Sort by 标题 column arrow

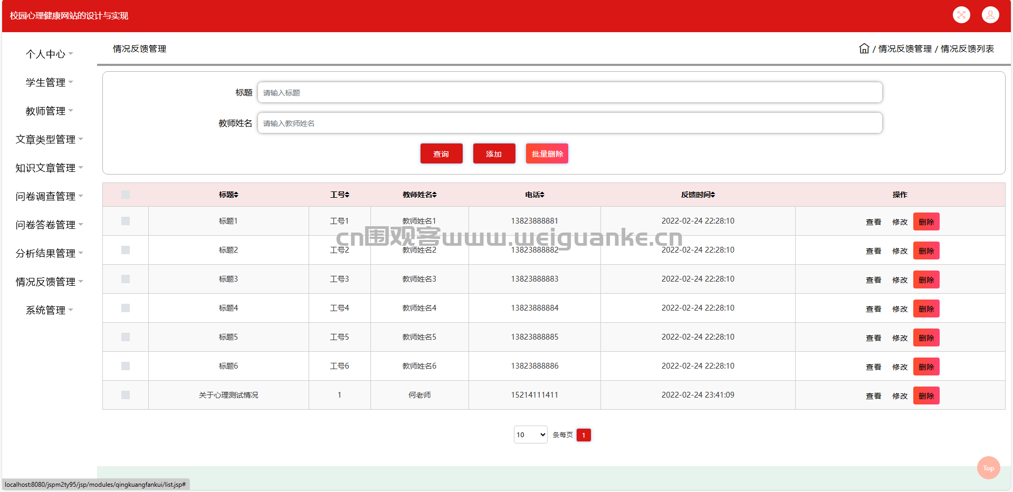tap(236, 195)
